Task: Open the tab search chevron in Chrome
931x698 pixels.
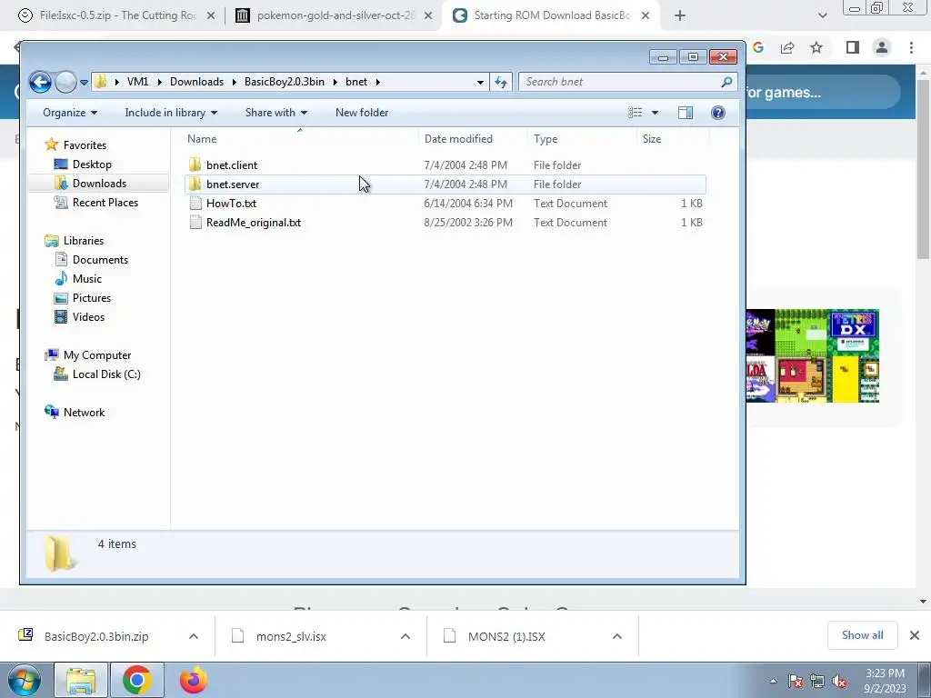Action: coord(822,15)
